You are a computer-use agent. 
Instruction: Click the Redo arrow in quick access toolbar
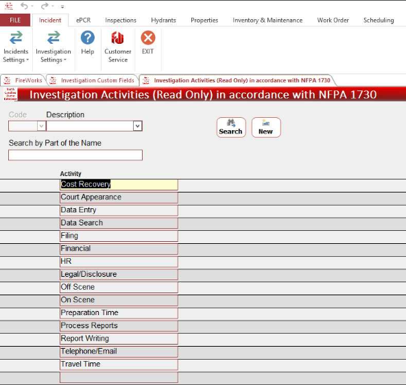[x=45, y=5]
